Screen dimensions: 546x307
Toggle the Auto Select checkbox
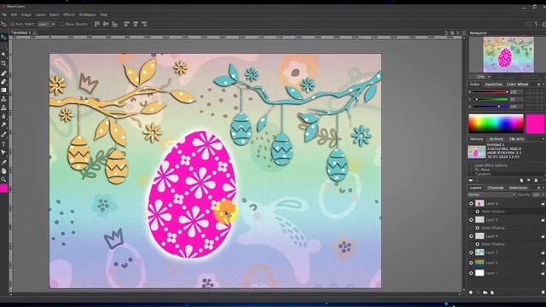13,24
